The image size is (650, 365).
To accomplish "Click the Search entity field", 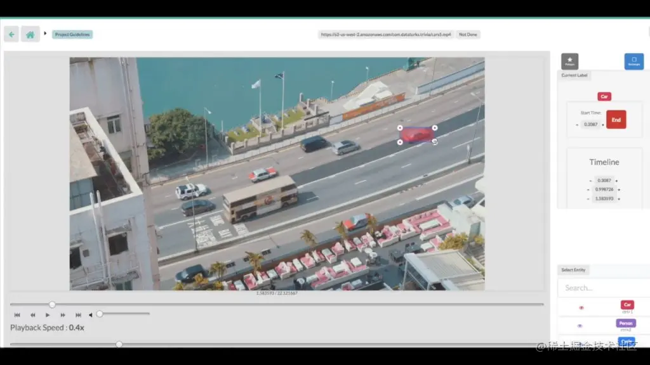I will click(604, 288).
